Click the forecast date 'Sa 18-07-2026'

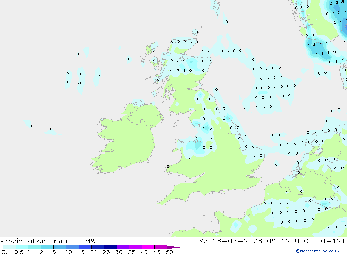point(230,241)
